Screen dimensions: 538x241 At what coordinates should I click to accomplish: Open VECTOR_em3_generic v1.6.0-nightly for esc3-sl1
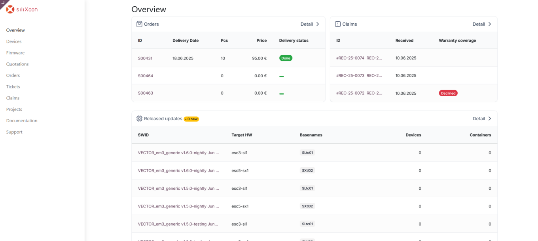(178, 153)
